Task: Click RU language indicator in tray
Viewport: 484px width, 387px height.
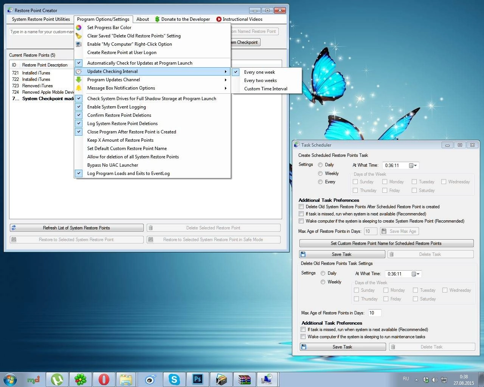Action: pyautogui.click(x=406, y=378)
